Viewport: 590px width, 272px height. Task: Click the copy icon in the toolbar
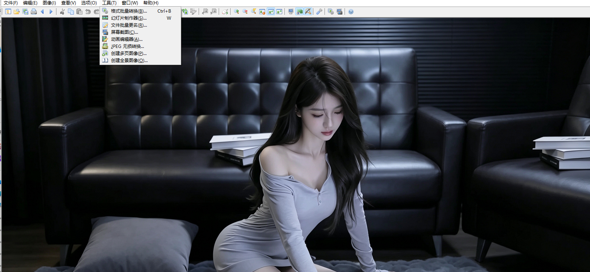[x=71, y=12]
